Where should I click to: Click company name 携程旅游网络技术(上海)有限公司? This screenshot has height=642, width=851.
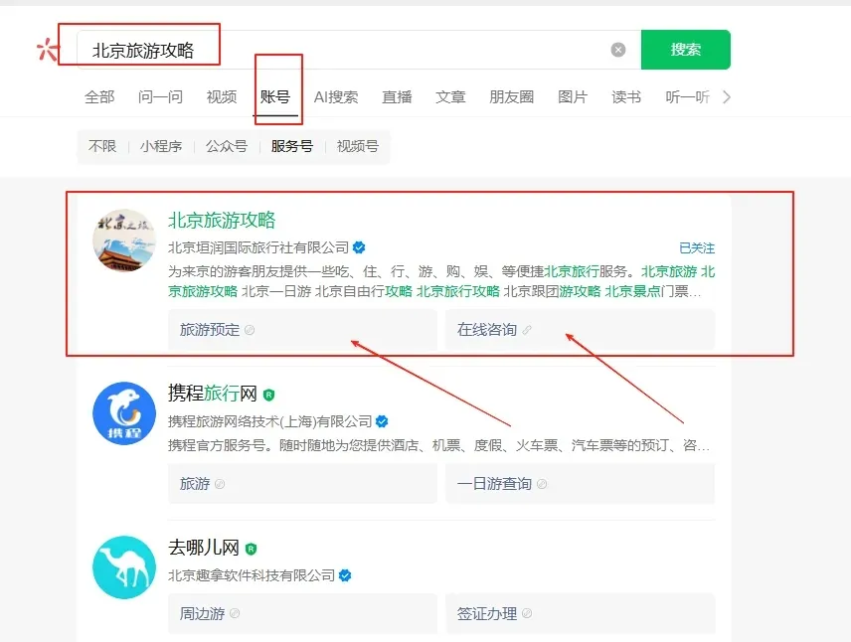tap(269, 421)
